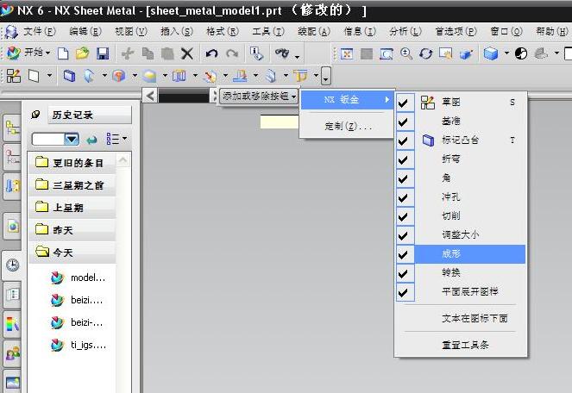Uncheck the 转换 checkbox
This screenshot has width=572, height=393.
(405, 273)
